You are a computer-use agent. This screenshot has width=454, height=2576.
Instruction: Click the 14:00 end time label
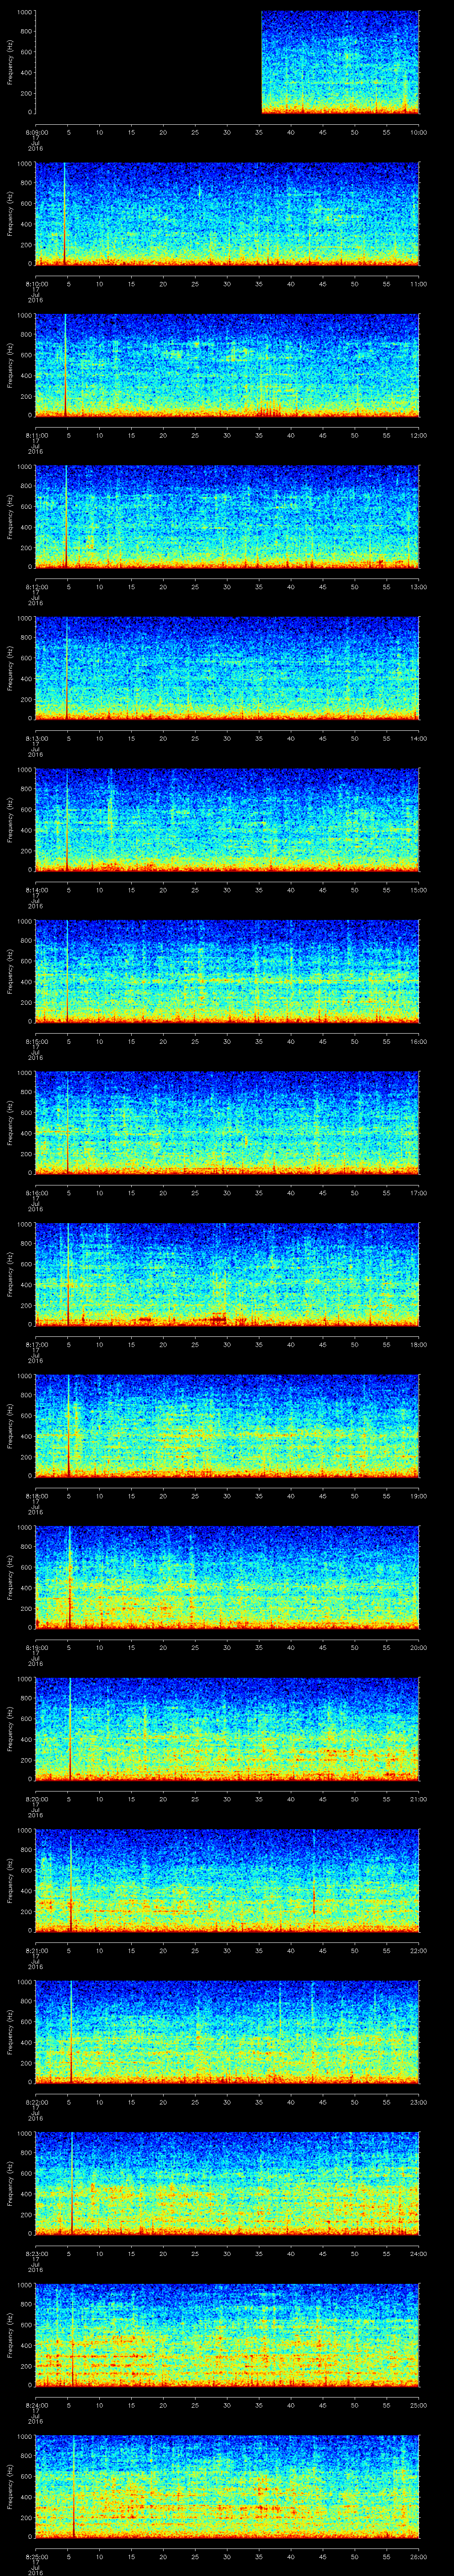(x=419, y=738)
